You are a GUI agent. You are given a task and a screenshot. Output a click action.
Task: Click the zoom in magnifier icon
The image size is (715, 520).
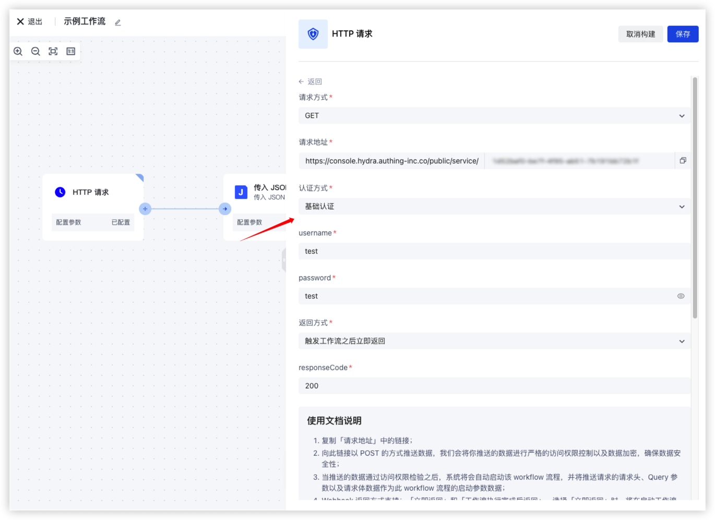(18, 51)
